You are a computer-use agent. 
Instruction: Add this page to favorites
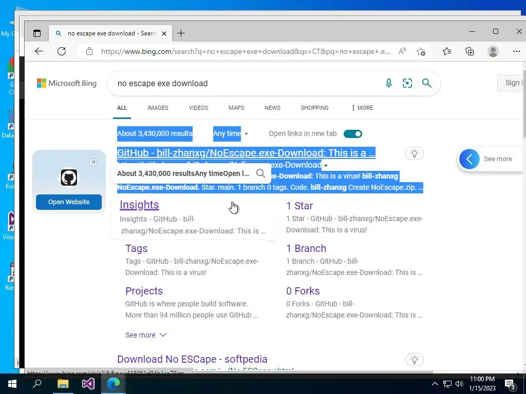pos(421,51)
